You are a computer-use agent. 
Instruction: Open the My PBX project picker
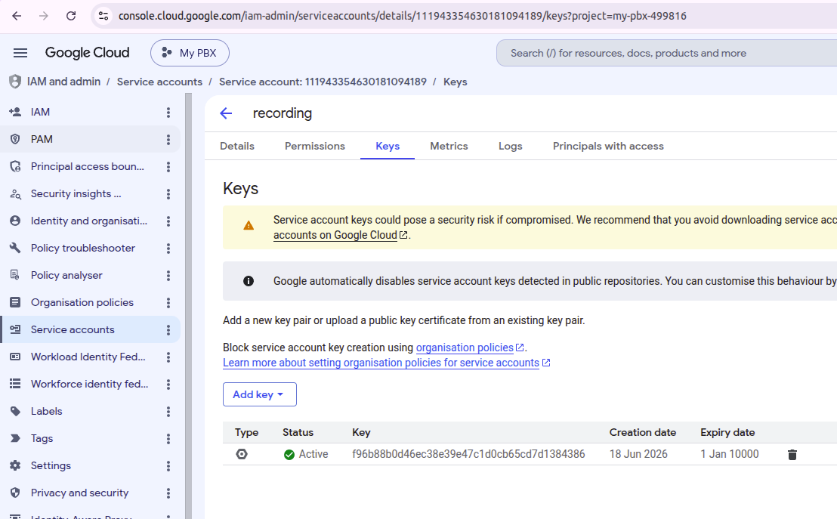(x=190, y=53)
